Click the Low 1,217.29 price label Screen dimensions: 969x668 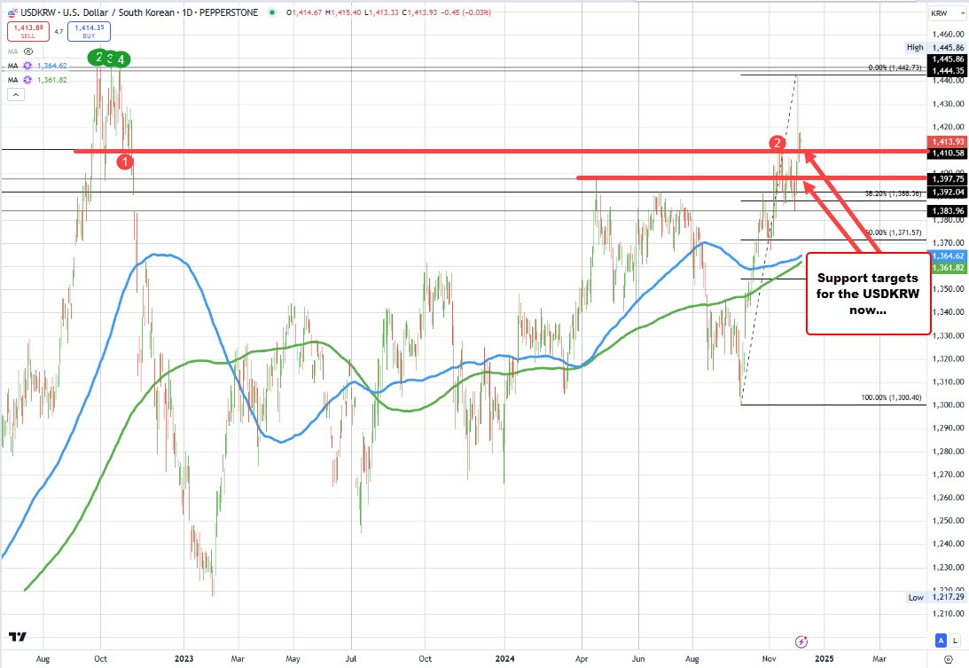[x=935, y=597]
